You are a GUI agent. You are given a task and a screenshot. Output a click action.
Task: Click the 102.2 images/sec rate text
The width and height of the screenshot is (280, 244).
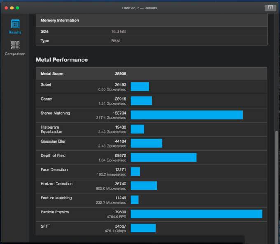click(112, 174)
